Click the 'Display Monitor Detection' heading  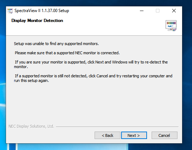click(x=37, y=21)
